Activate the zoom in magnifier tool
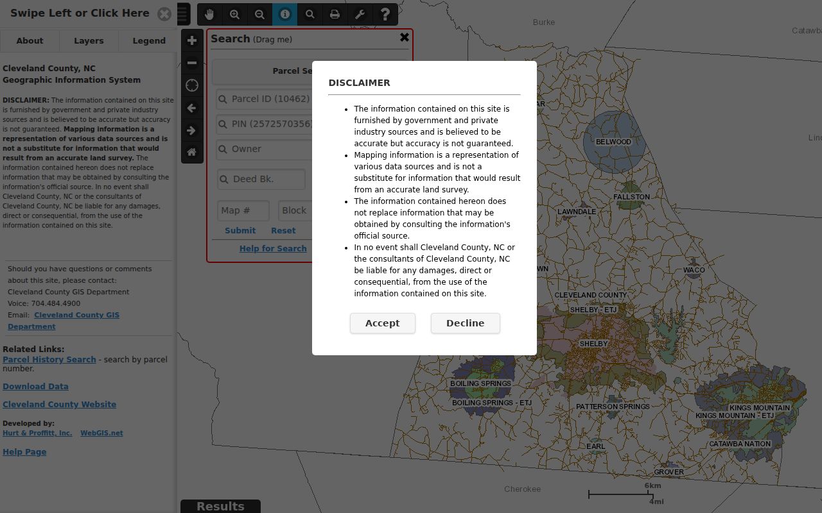Screen dimensions: 822x513 tap(234, 14)
